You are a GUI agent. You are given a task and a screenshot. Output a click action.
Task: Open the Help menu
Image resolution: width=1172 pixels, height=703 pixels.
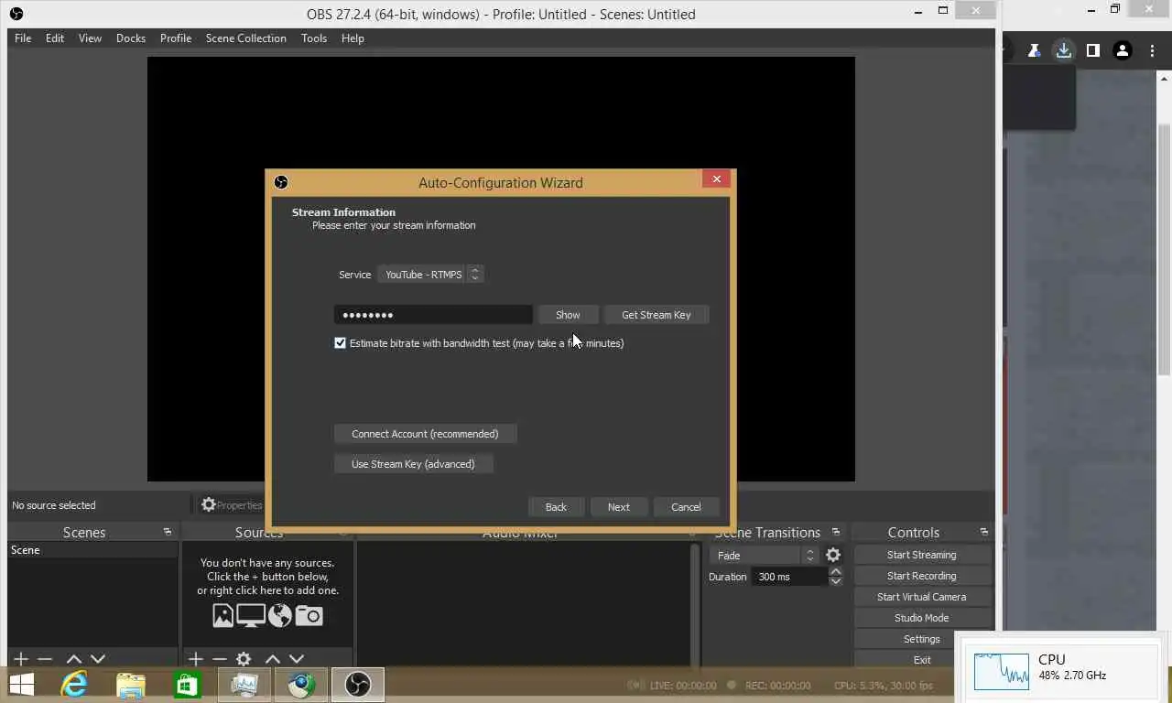pyautogui.click(x=353, y=38)
